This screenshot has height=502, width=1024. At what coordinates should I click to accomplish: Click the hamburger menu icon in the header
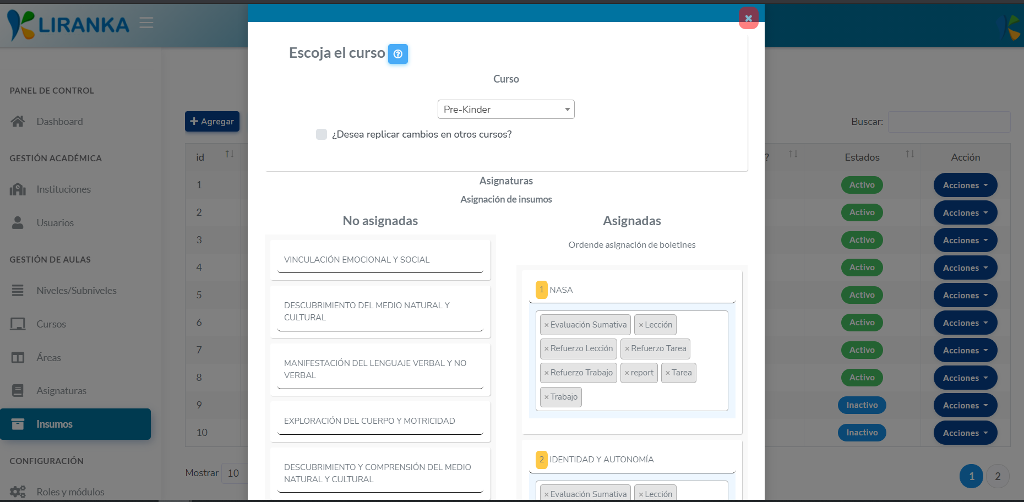[x=146, y=23]
